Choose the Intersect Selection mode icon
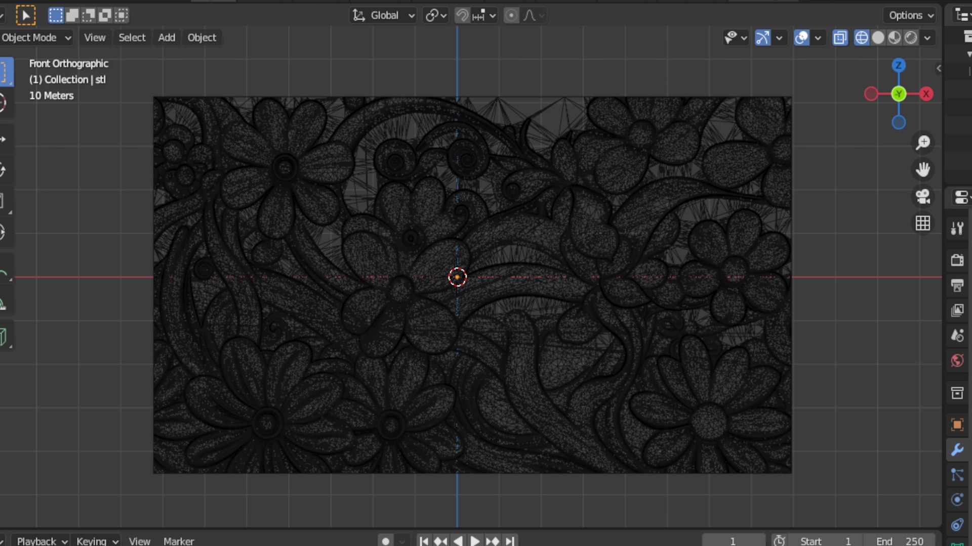972x546 pixels. (121, 15)
